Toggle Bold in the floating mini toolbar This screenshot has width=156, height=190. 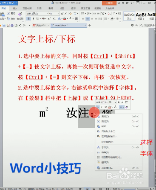[97, 107]
